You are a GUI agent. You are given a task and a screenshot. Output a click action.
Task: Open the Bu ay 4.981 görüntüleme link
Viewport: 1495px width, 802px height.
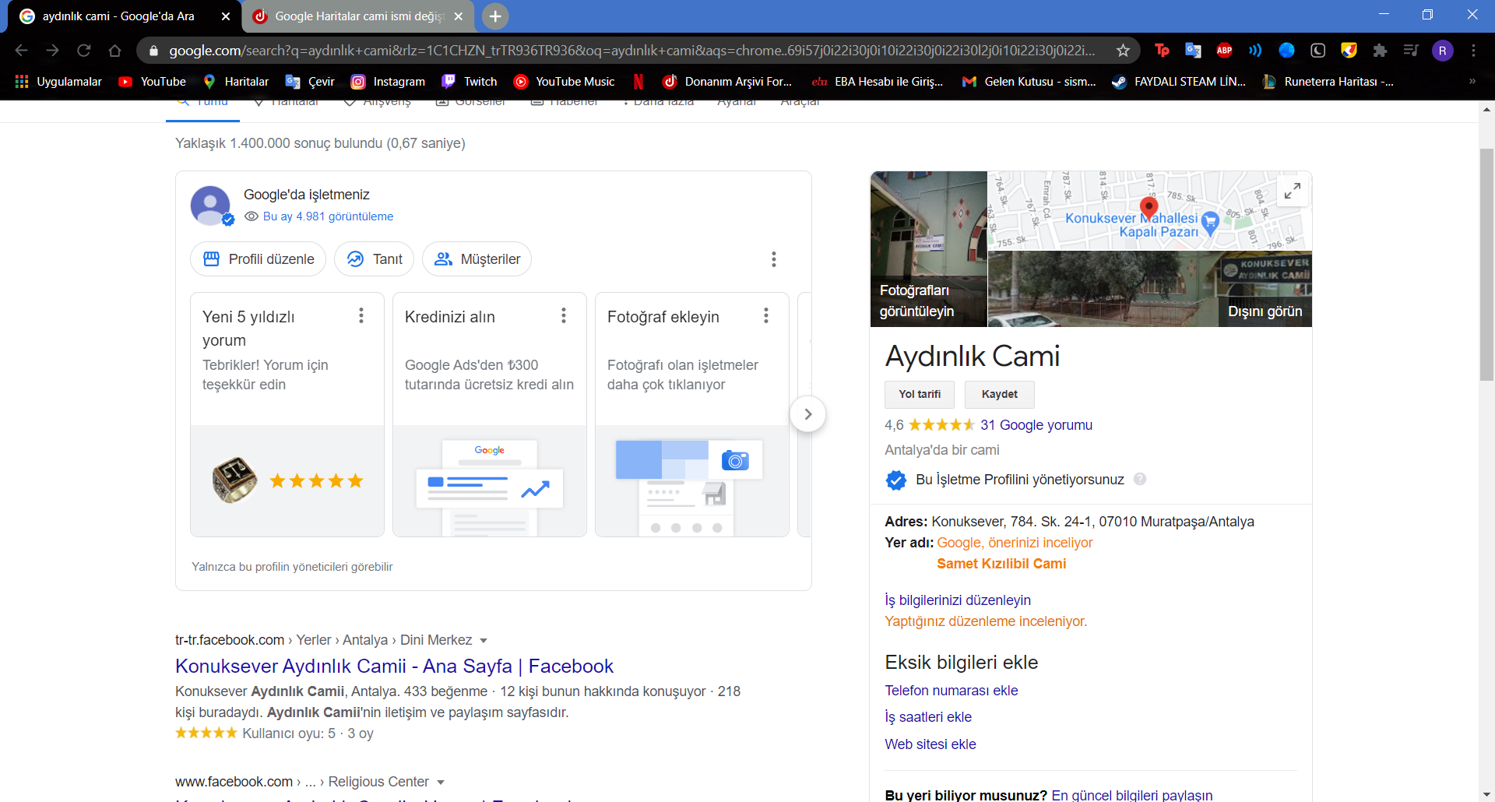[x=328, y=216]
